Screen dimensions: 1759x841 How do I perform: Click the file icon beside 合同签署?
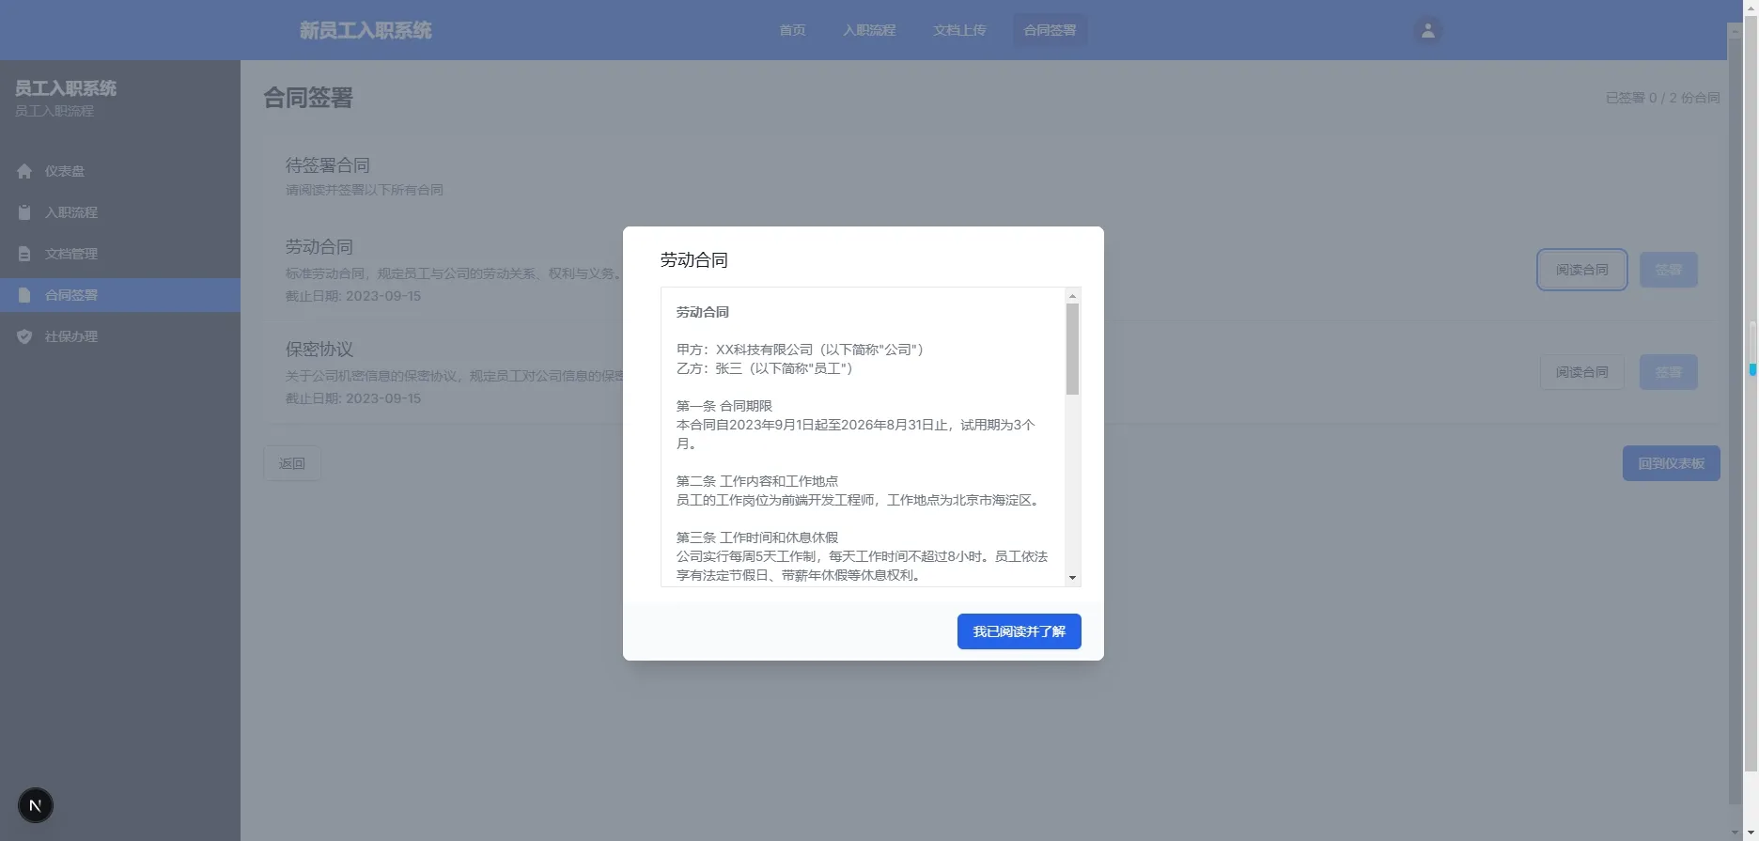[x=24, y=295]
